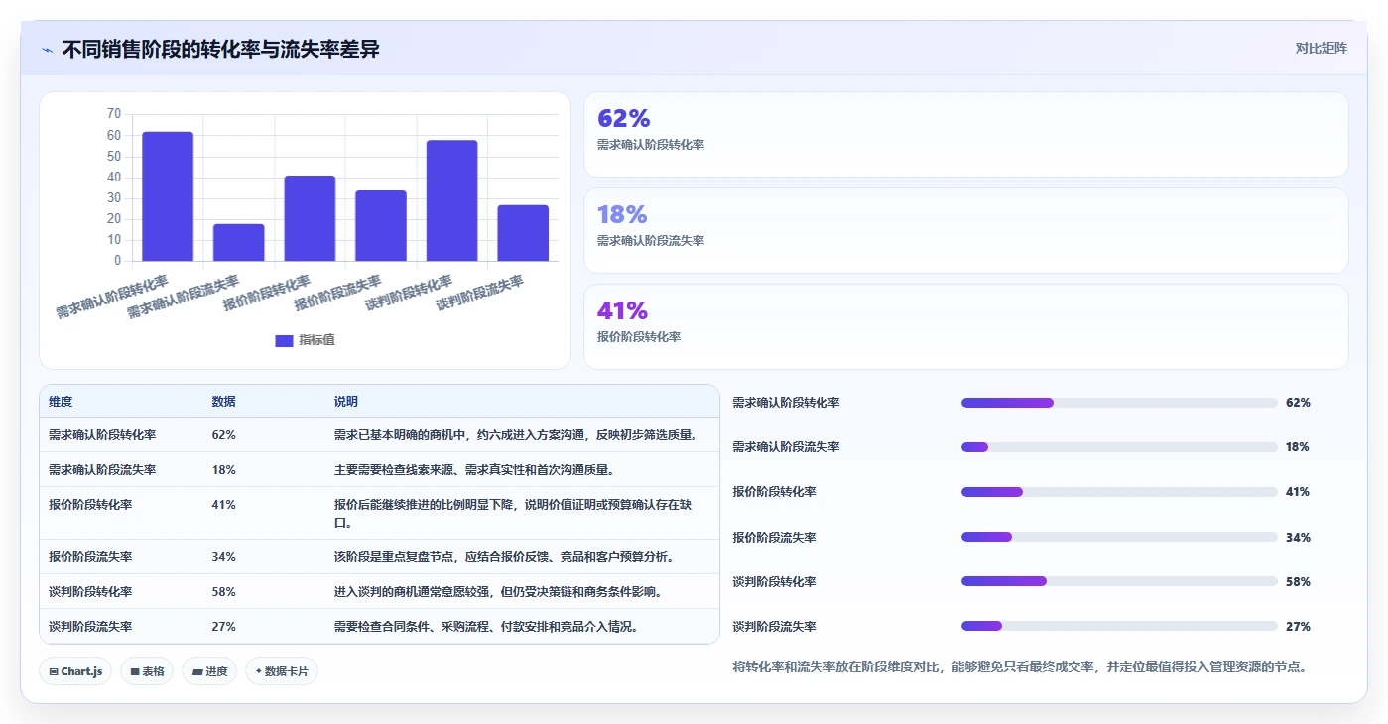1388x724 pixels.
Task: Click the Chart.js tag chip
Action: (x=75, y=671)
